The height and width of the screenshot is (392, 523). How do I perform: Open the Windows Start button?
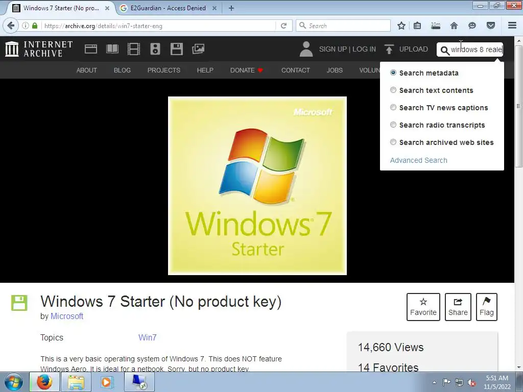click(x=14, y=382)
